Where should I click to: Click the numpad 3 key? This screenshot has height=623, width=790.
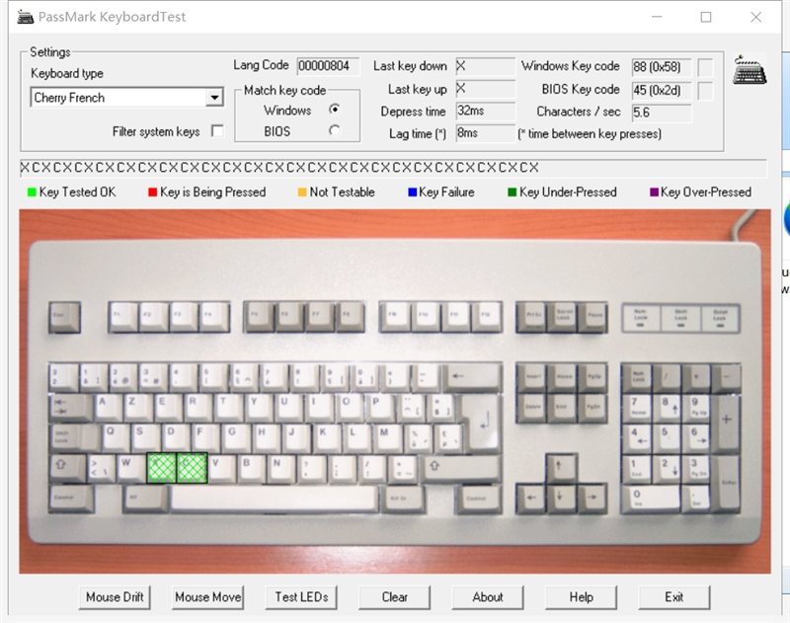(698, 468)
